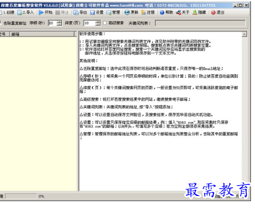Hide the window using 隐藏

199,13
